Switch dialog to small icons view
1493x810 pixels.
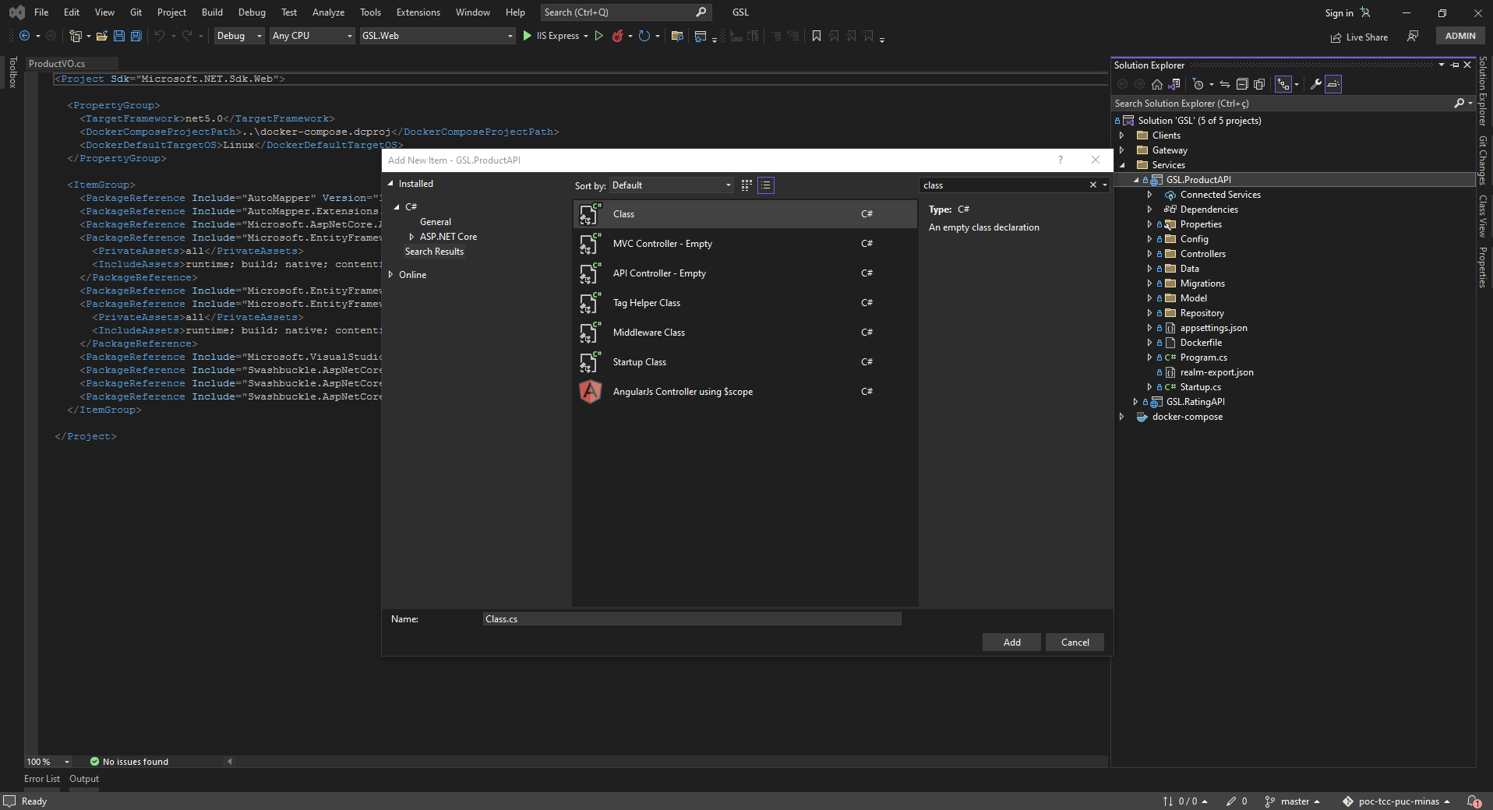click(746, 185)
